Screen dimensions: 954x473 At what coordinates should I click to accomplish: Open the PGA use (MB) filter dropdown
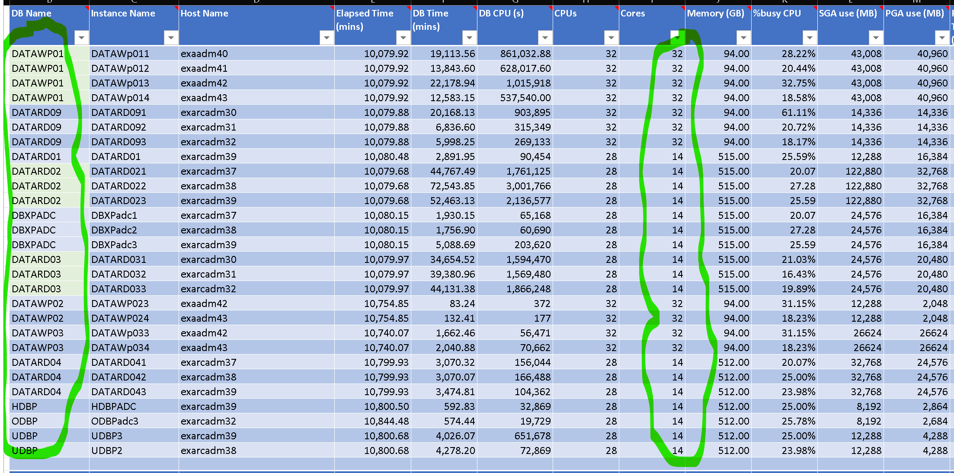coord(942,38)
